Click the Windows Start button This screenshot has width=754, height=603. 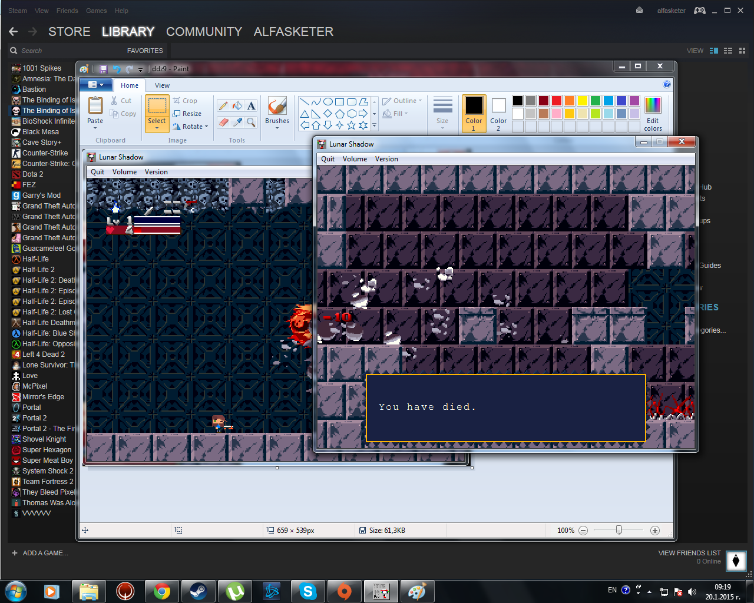coord(15,591)
